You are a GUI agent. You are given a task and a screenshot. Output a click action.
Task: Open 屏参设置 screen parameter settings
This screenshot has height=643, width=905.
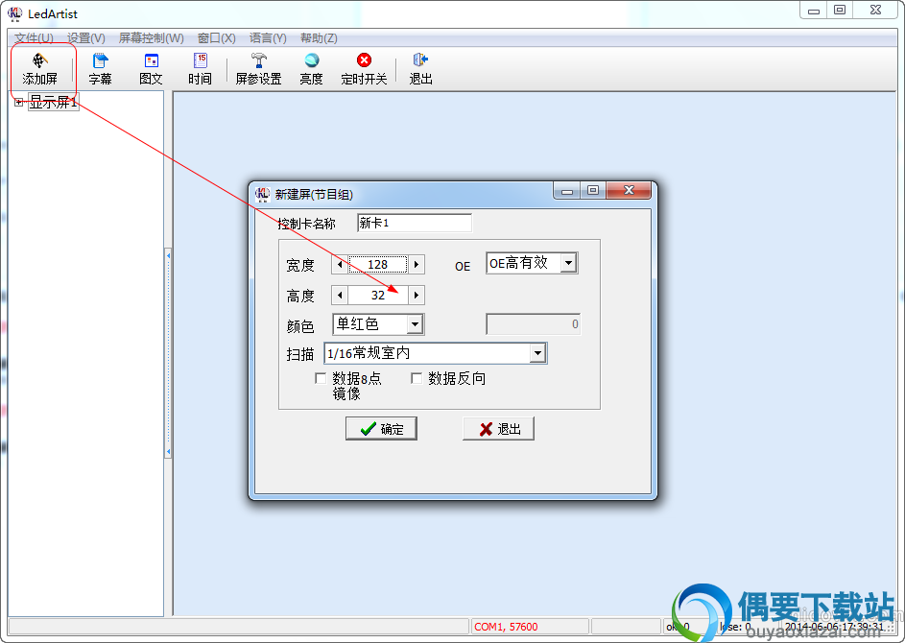click(258, 69)
